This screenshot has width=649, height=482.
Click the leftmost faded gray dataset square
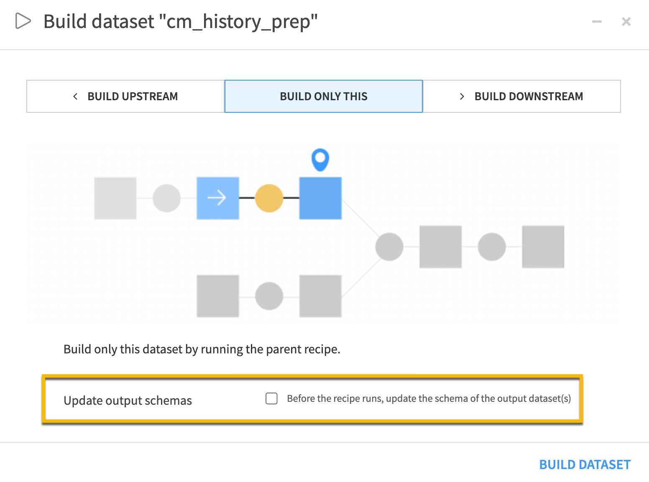tap(115, 198)
